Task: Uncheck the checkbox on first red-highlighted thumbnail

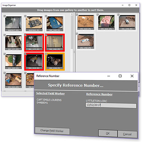Action: click(25, 35)
